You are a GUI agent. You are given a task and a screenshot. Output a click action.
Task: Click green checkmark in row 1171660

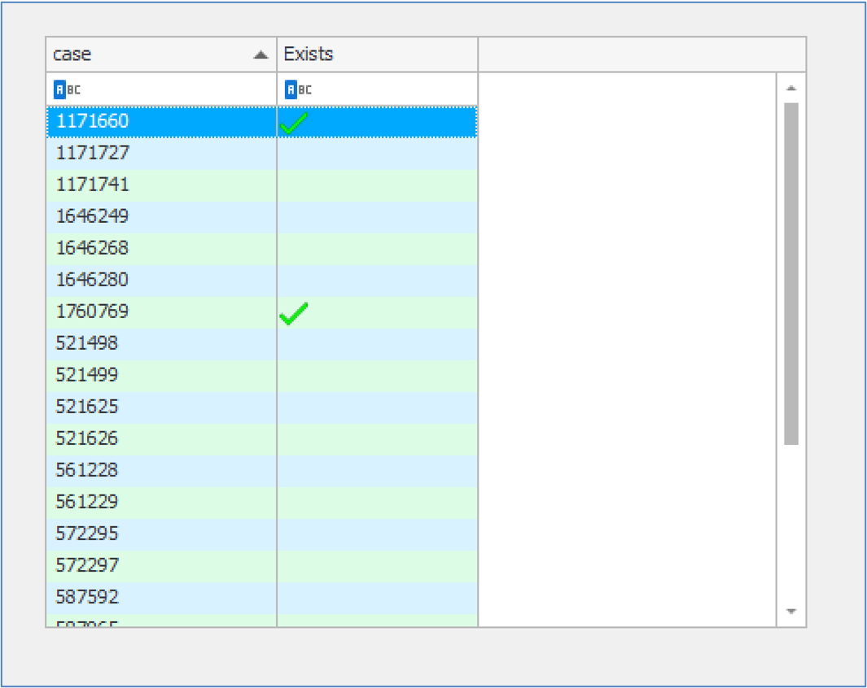point(293,124)
